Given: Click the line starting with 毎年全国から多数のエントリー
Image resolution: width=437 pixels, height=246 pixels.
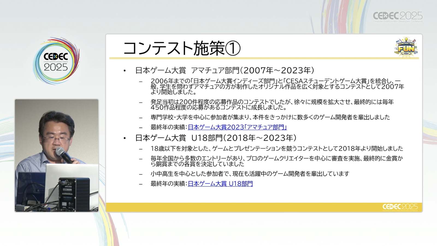Looking at the screenshot, I should point(276,161).
